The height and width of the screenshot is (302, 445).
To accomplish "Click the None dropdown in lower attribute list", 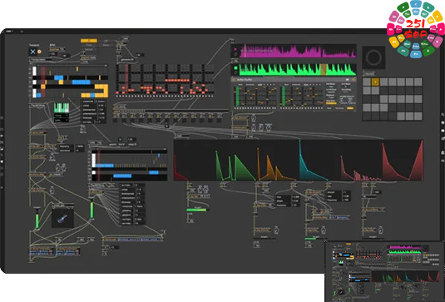I will (x=140, y=206).
